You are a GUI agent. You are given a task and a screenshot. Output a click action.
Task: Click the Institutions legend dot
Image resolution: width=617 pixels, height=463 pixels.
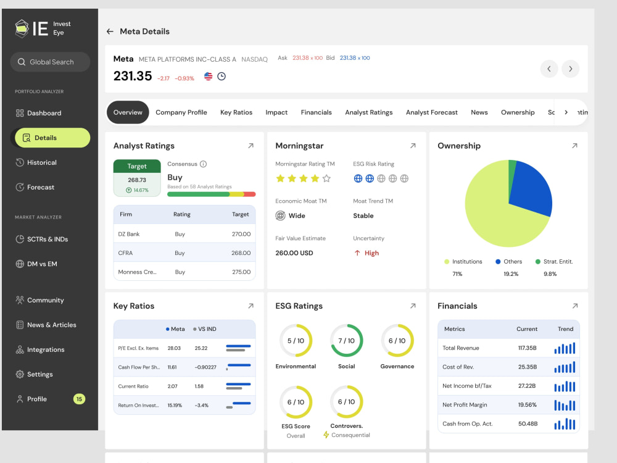(447, 262)
